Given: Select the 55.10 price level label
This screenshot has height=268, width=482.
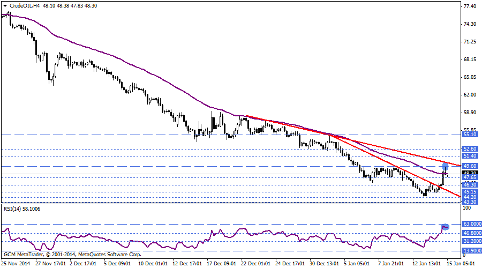Looking at the screenshot, I should click(x=470, y=135).
